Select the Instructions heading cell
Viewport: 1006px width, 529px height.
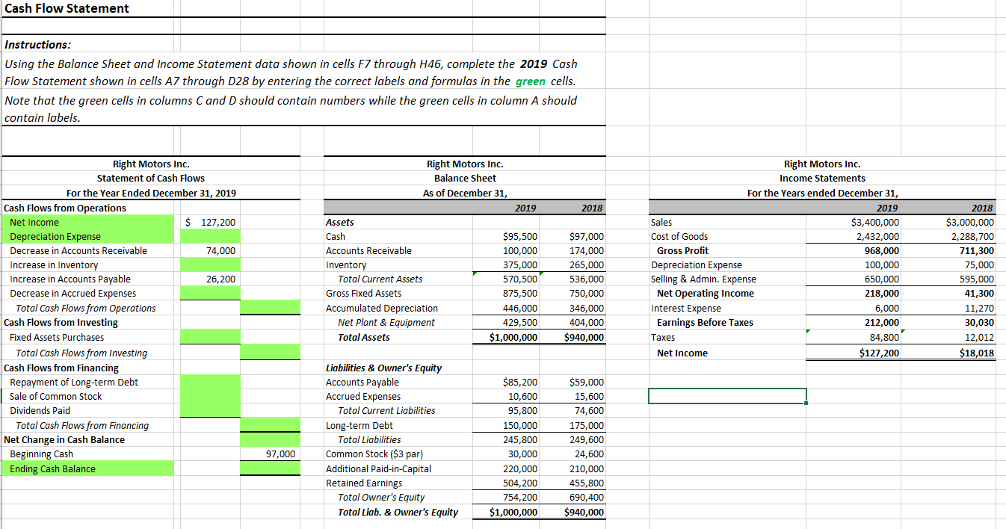[x=34, y=43]
